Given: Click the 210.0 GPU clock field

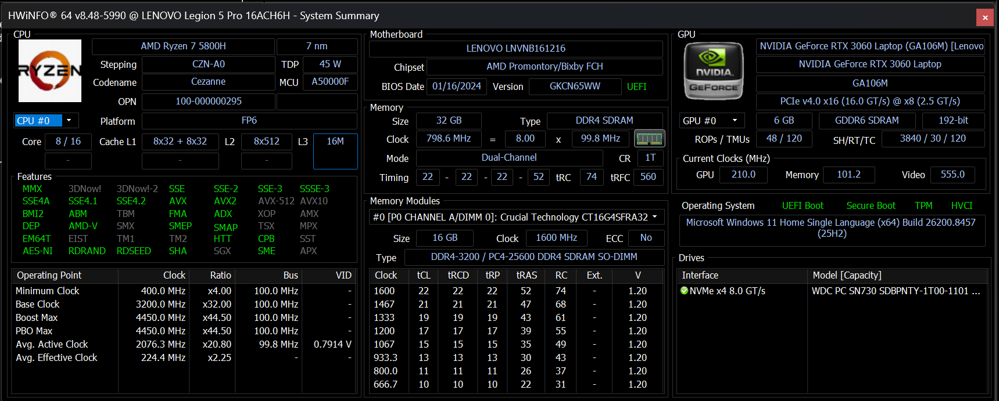Looking at the screenshot, I should tap(743, 175).
